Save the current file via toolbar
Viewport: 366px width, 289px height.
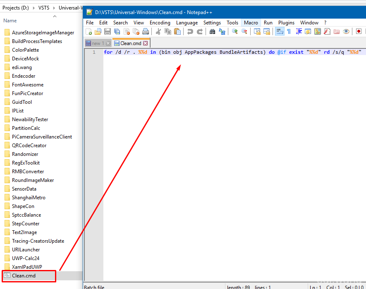[108, 31]
